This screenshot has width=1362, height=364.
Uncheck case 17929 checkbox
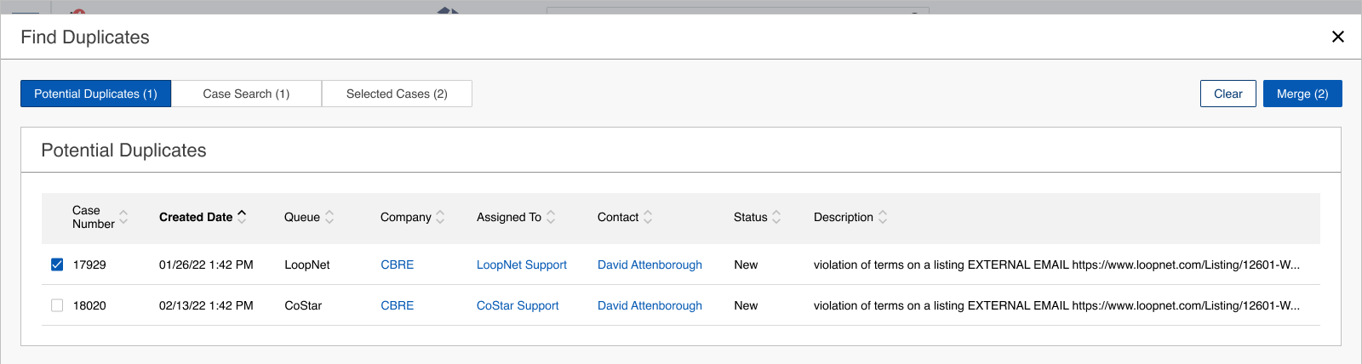coord(57,264)
